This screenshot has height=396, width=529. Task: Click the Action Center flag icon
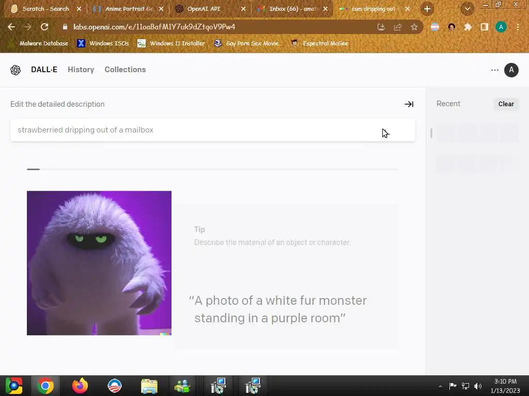(x=453, y=386)
